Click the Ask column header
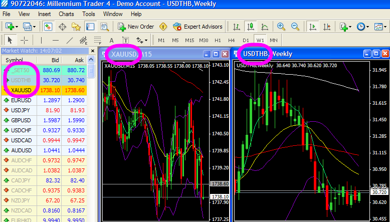The width and height of the screenshot is (390, 222). coord(74,60)
